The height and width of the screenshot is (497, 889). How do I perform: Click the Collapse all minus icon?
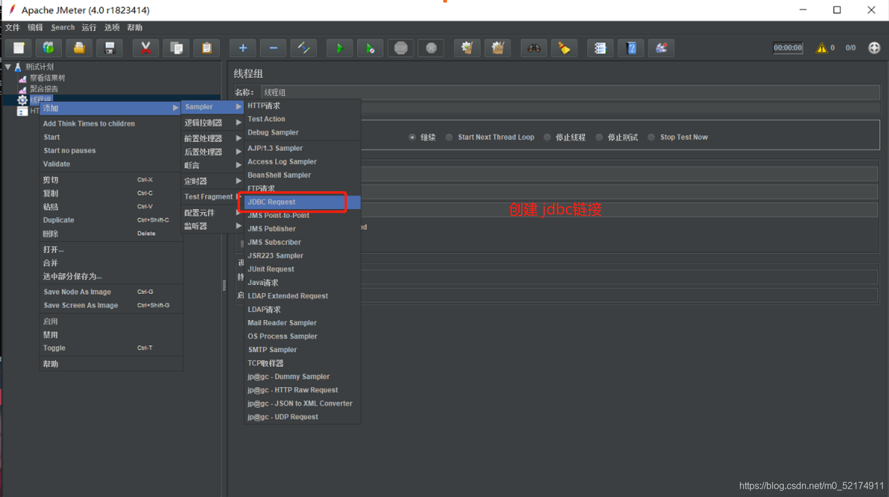pyautogui.click(x=273, y=48)
